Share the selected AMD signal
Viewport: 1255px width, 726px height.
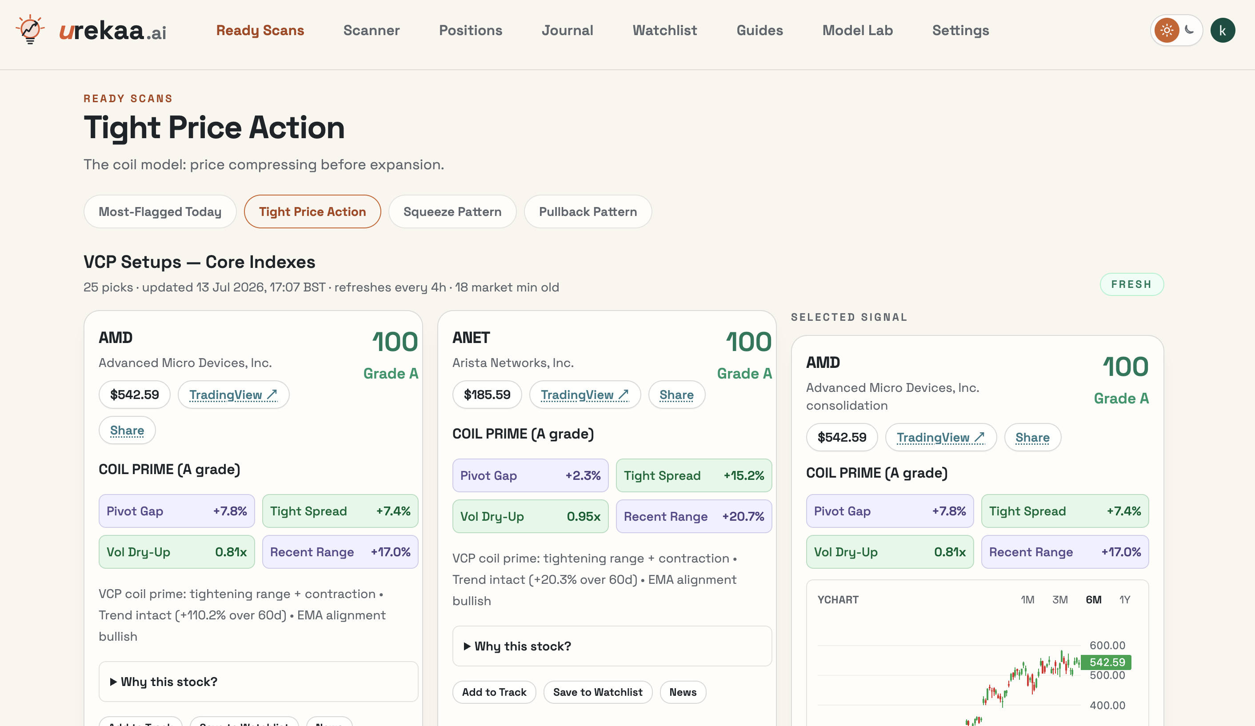coord(1032,437)
